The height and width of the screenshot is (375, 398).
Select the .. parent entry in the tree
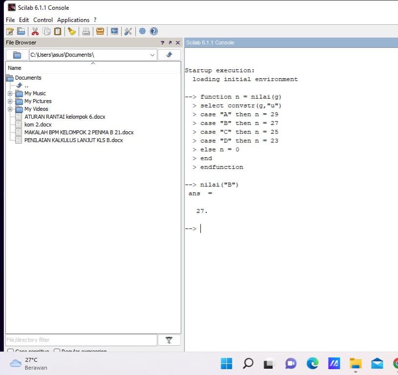coord(22,85)
